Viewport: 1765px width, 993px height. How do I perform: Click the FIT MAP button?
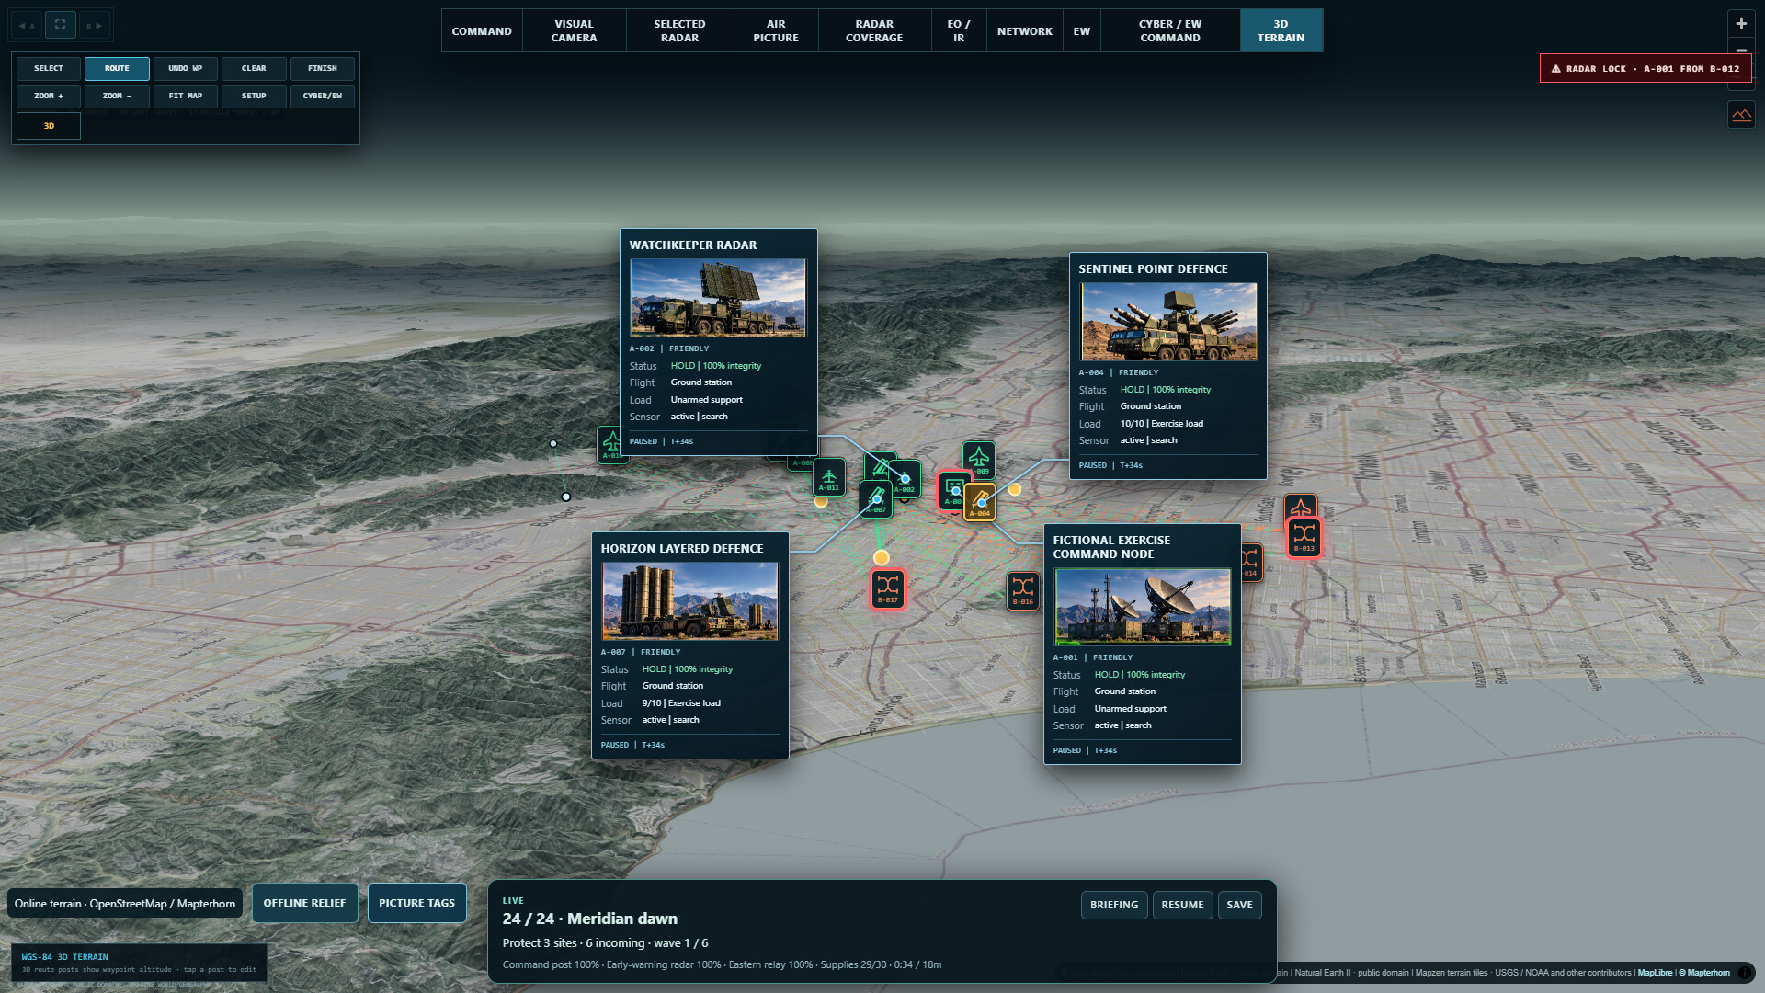click(185, 96)
